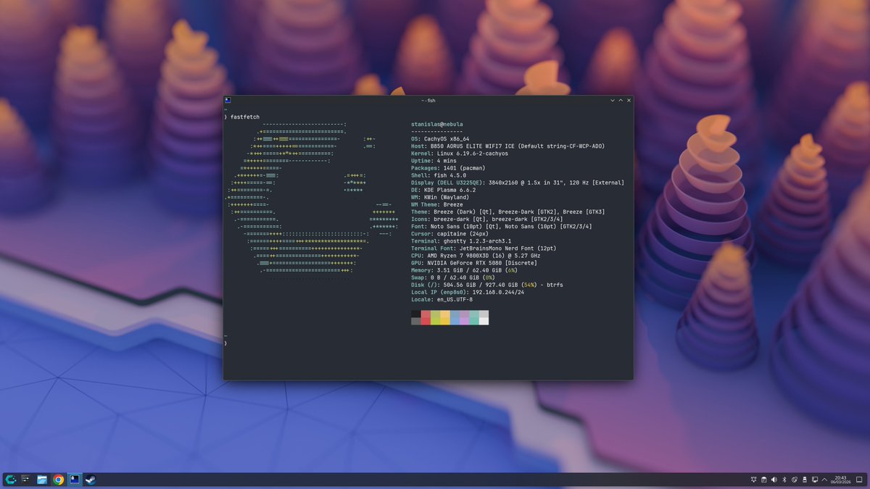Click the 'Swap: 0 B / 62.40 GiB' line

click(x=453, y=277)
